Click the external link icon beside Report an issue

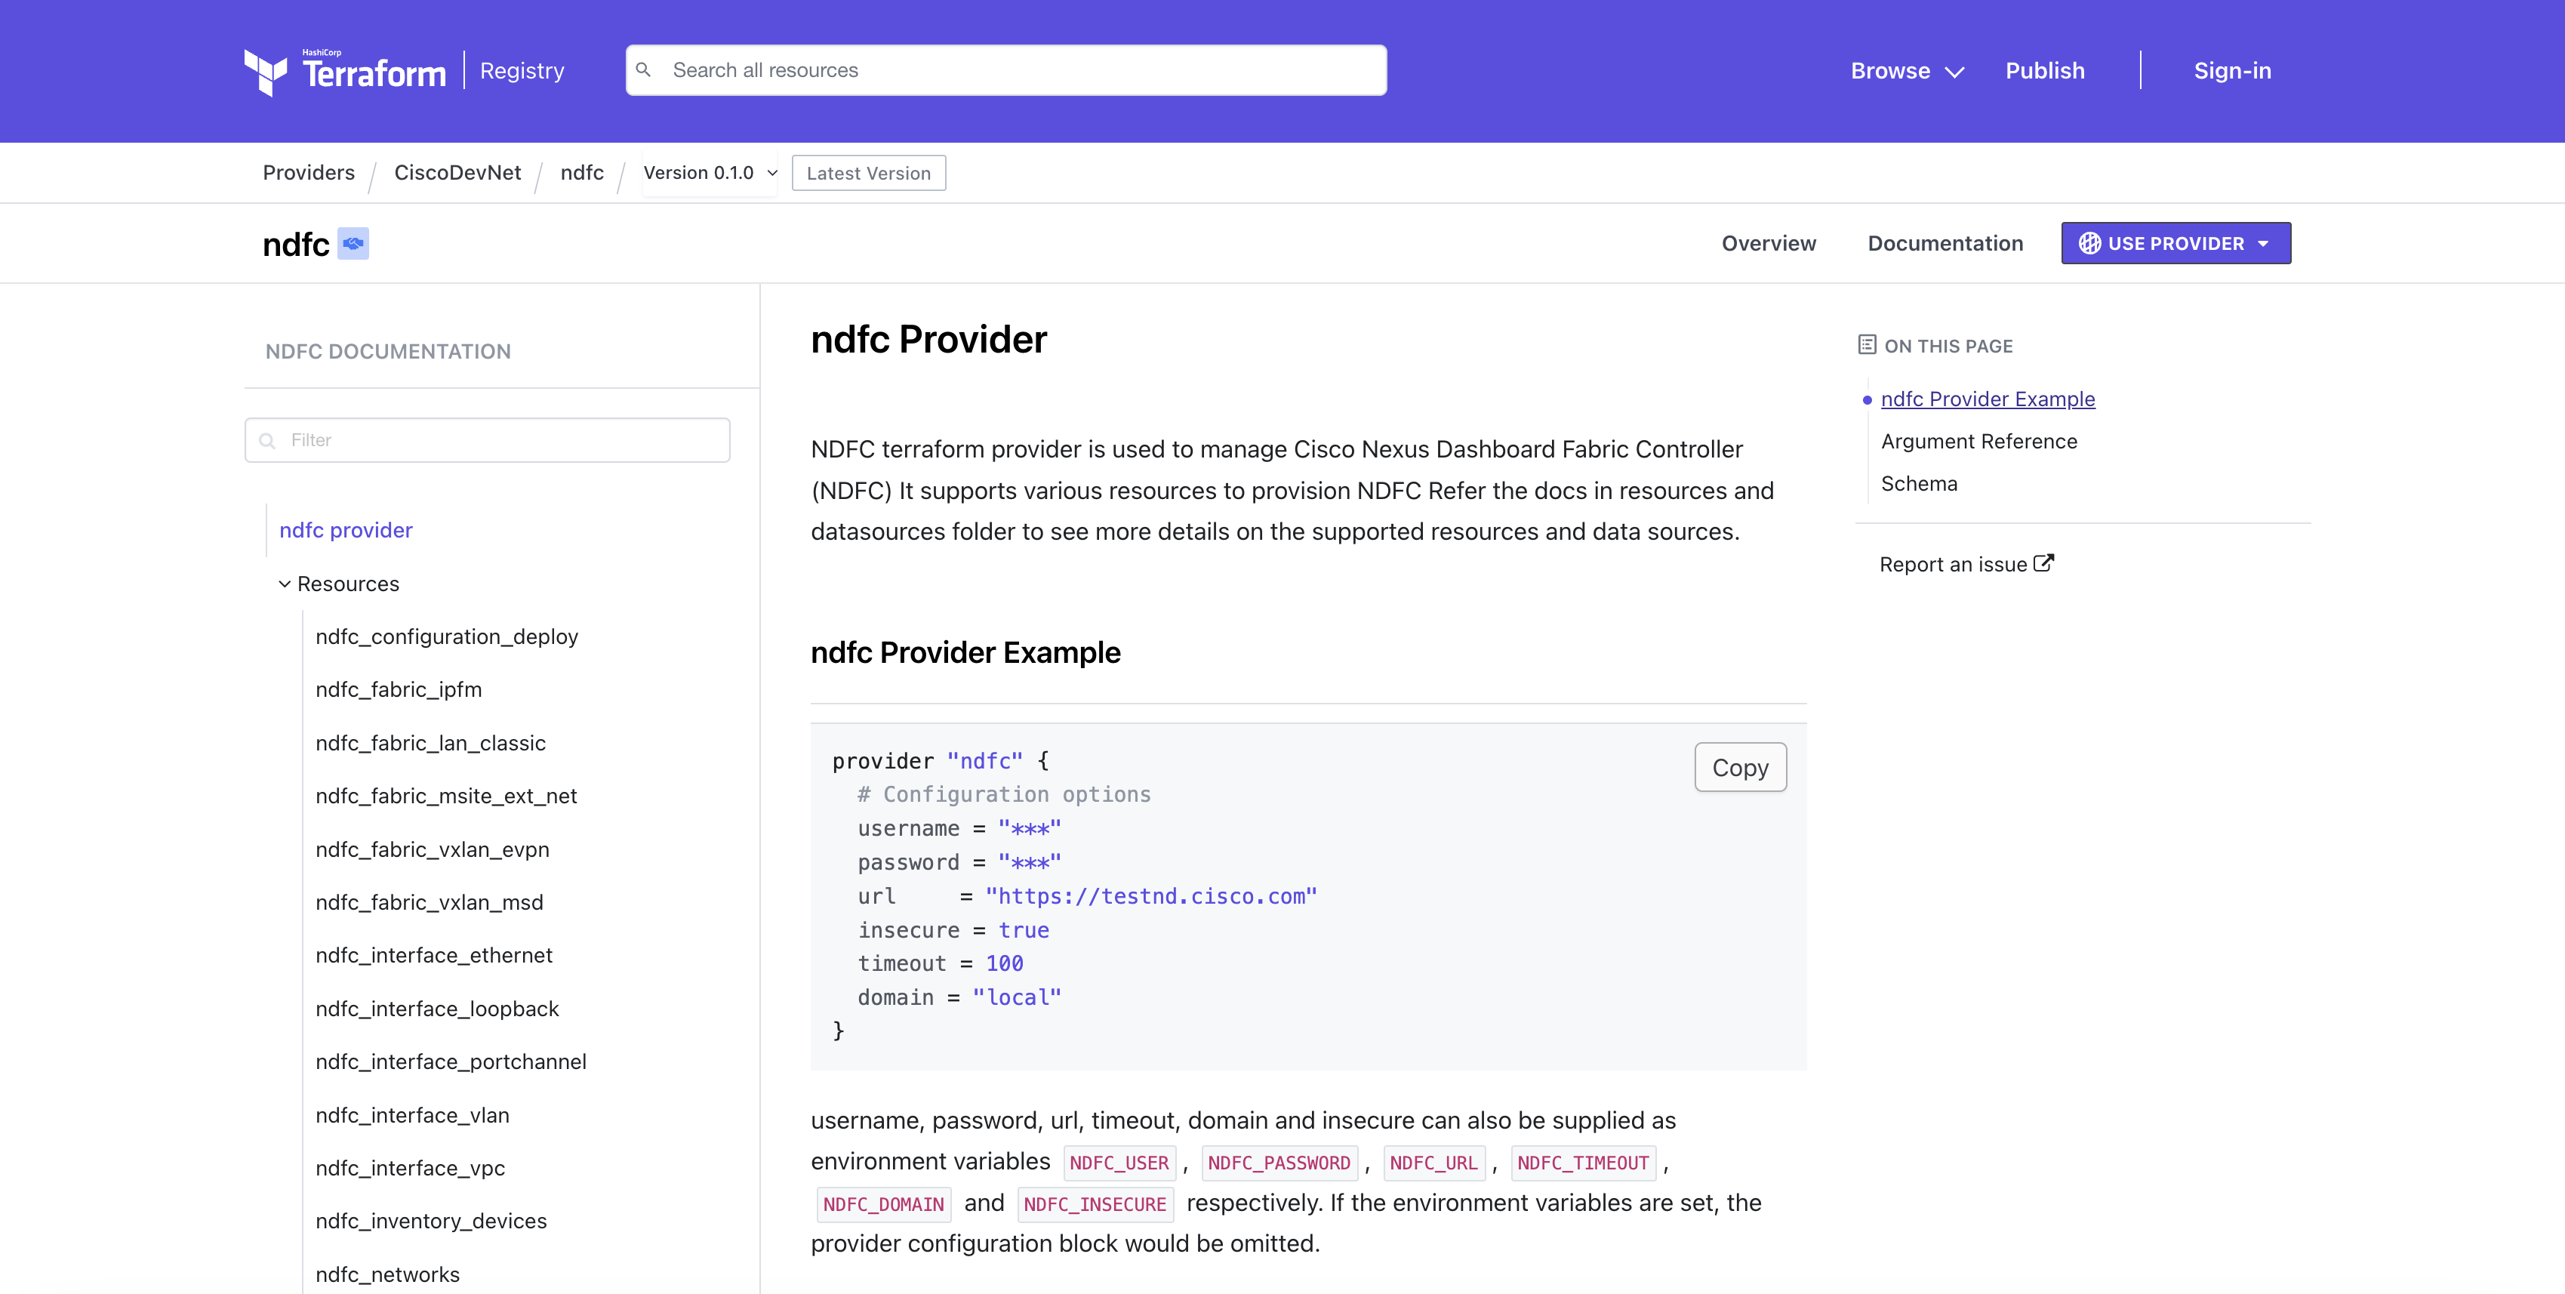click(2043, 563)
